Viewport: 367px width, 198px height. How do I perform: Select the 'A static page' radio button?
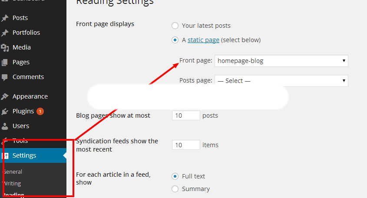coord(175,40)
